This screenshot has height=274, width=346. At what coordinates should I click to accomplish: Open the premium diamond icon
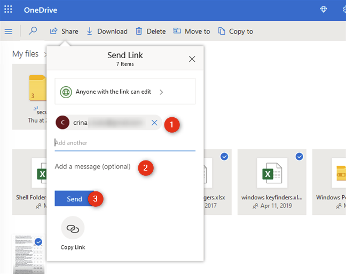click(323, 10)
